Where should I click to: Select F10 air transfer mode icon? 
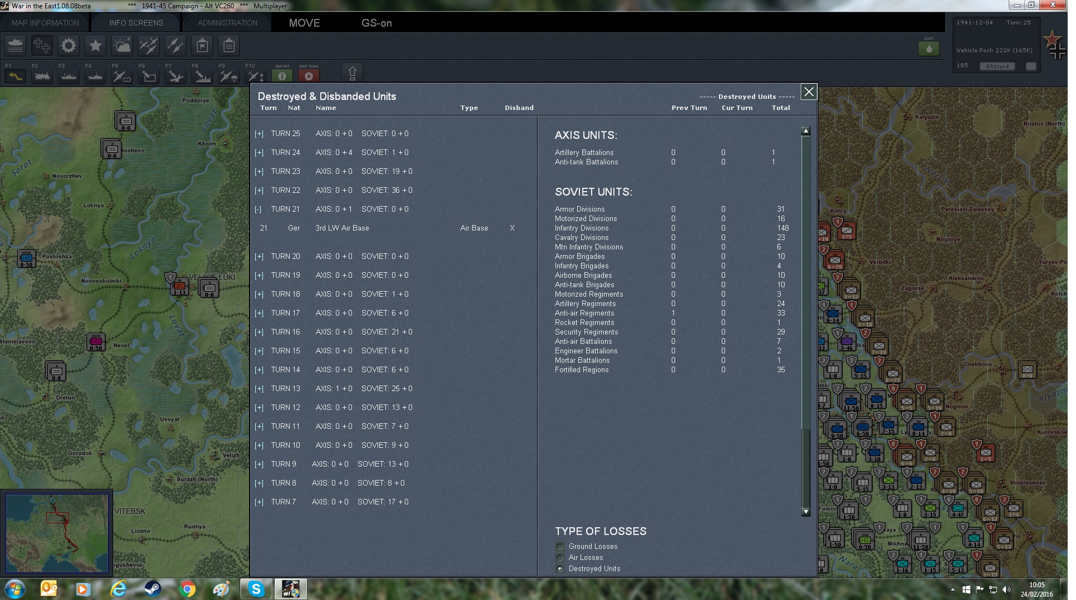(x=255, y=76)
